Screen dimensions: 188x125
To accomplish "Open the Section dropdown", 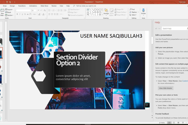I will [x=9, y=15].
